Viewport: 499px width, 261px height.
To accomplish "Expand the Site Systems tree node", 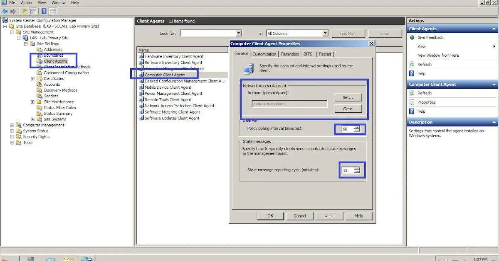I will point(33,119).
